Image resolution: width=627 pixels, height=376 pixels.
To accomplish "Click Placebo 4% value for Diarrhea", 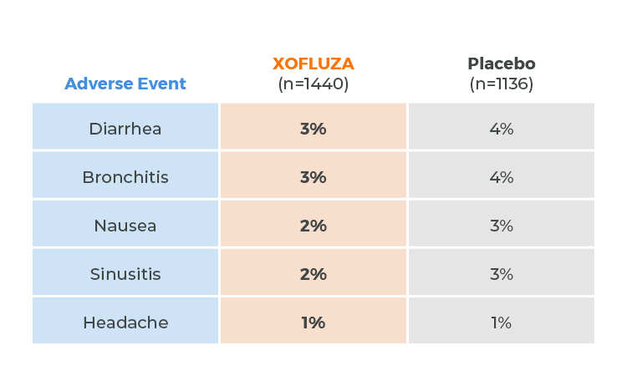I will (502, 129).
